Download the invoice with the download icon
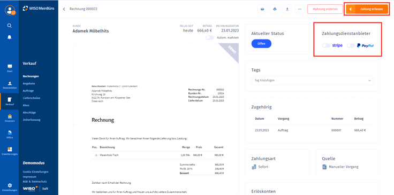The height and width of the screenshot is (195, 394). [x=287, y=9]
